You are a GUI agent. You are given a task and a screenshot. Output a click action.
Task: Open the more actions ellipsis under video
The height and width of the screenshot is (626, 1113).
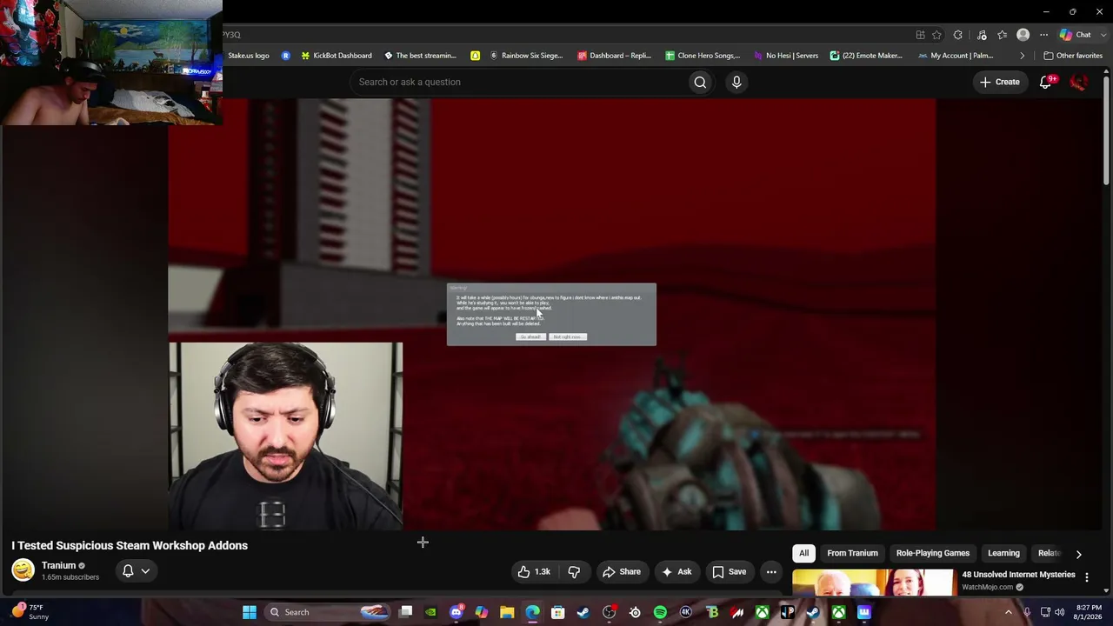[x=771, y=571]
